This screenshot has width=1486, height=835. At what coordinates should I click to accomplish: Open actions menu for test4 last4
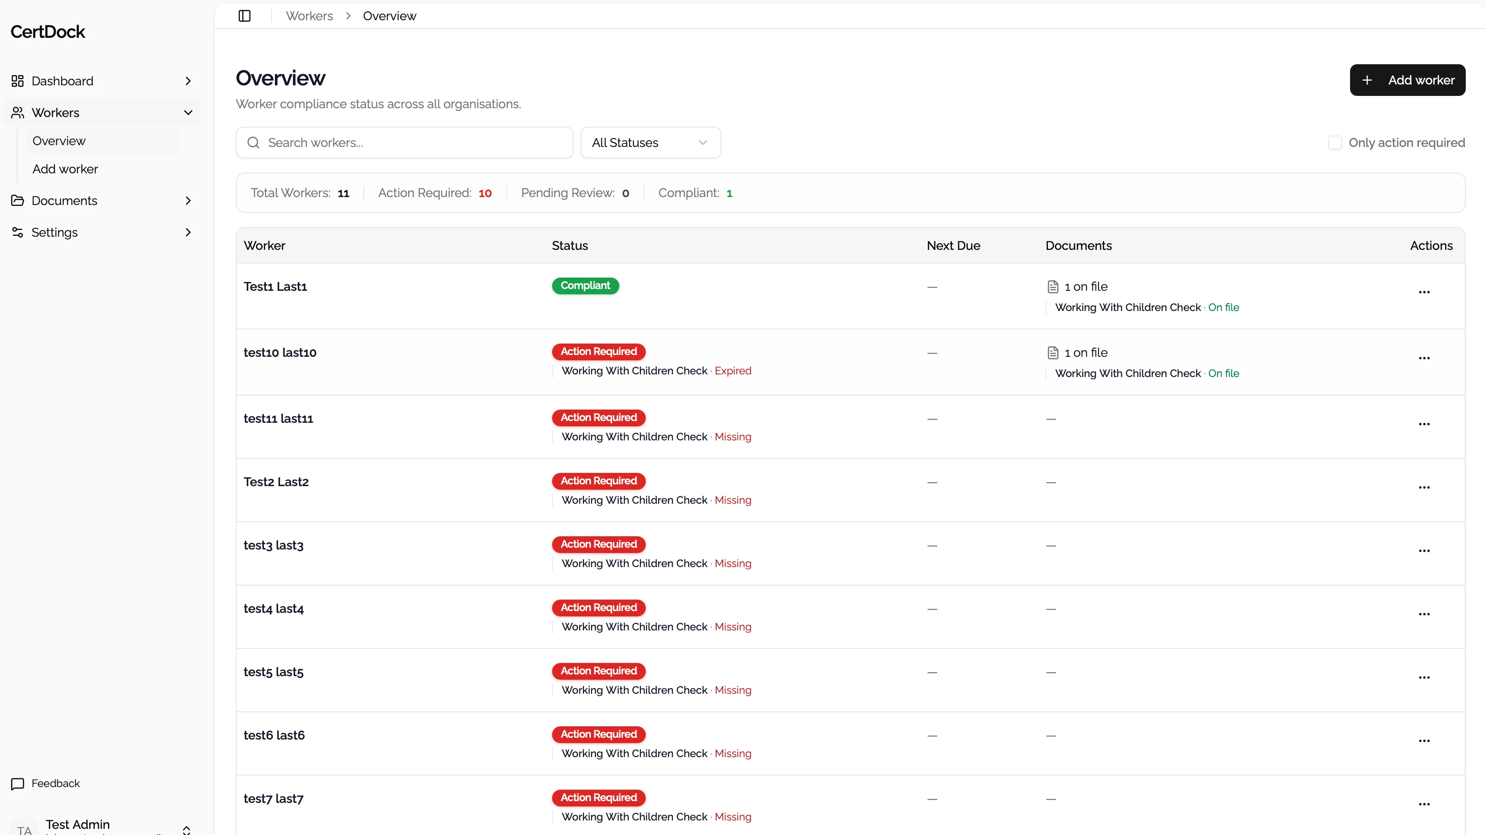(x=1424, y=615)
